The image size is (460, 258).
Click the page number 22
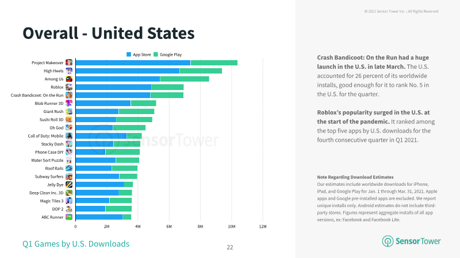click(x=230, y=248)
